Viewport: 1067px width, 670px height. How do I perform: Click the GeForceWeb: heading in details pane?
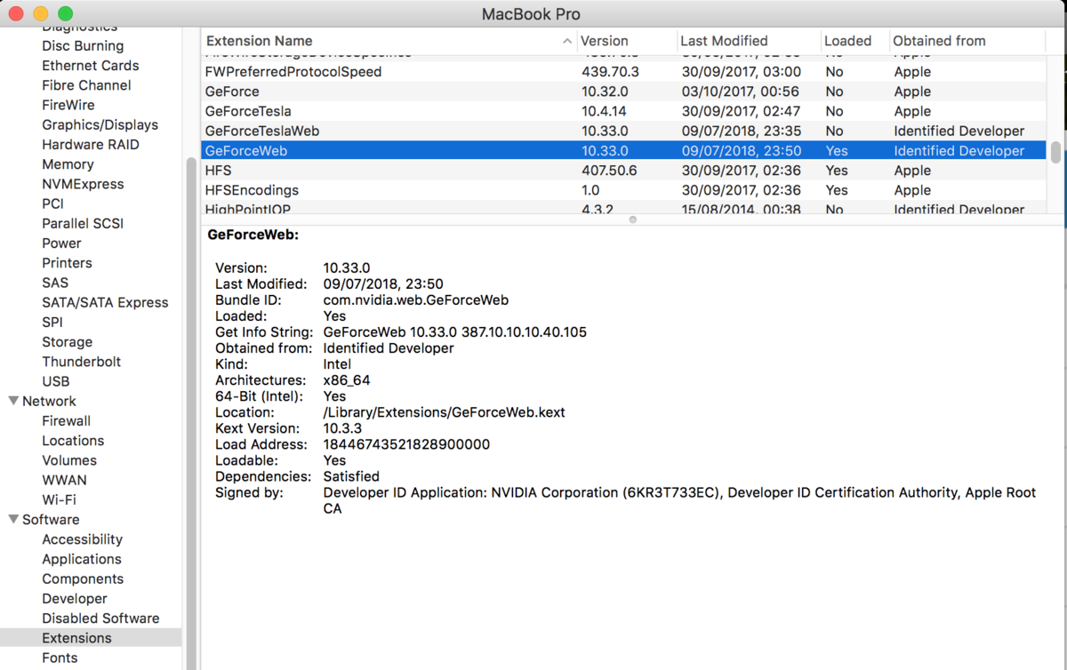253,235
